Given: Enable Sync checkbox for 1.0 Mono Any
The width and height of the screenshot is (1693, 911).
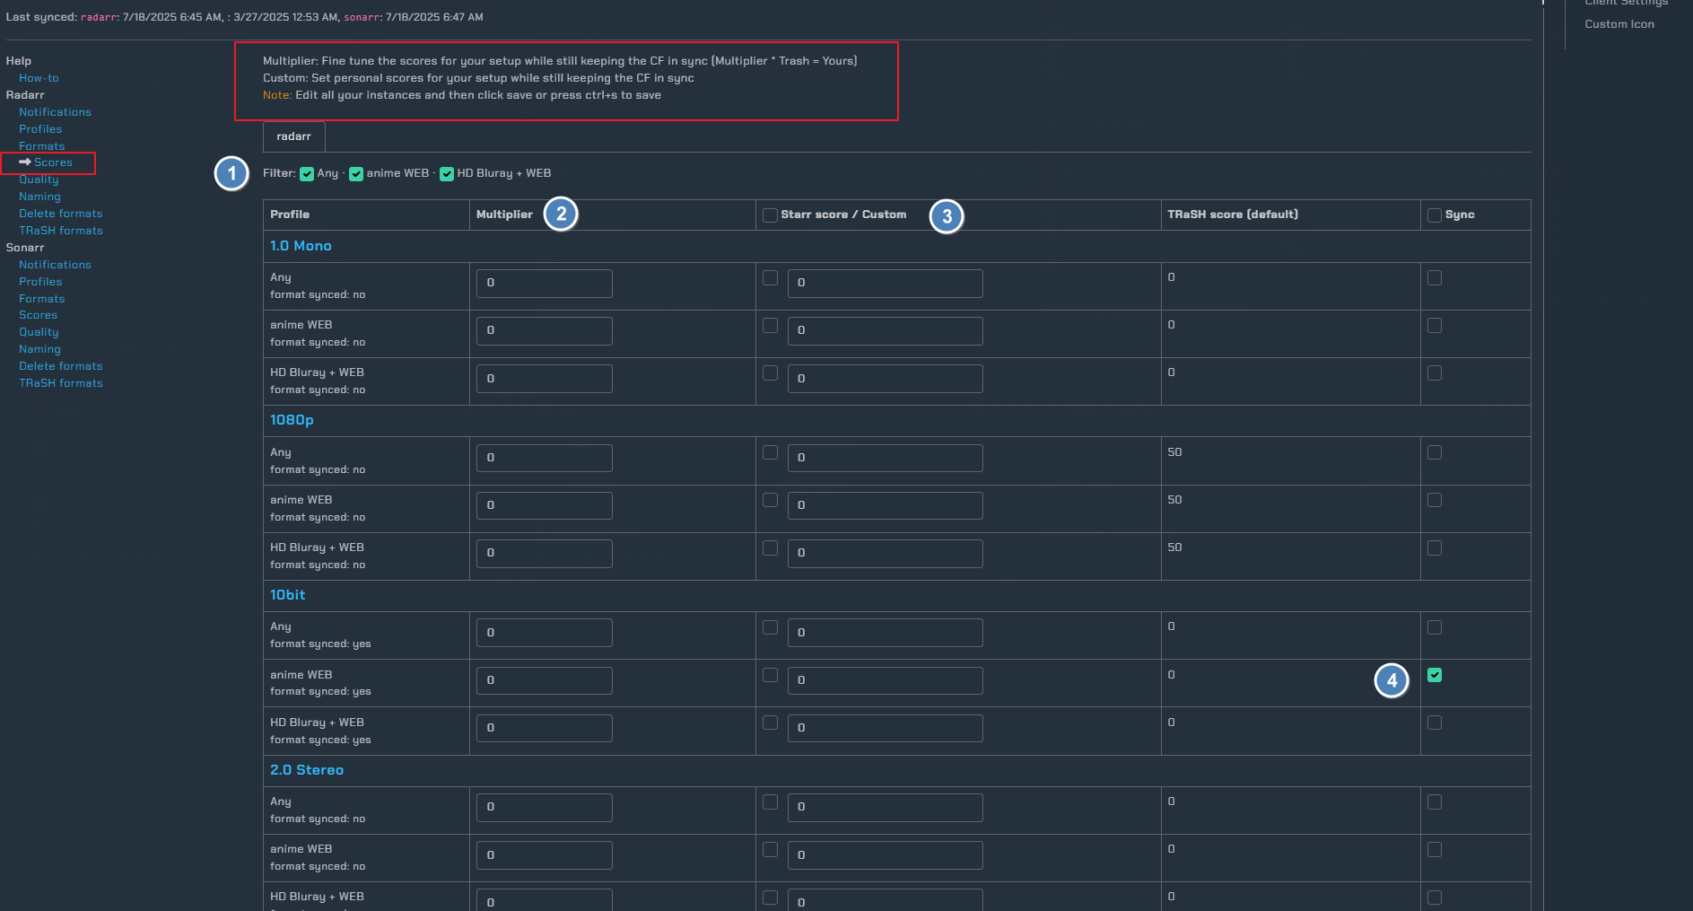Looking at the screenshot, I should pos(1435,278).
